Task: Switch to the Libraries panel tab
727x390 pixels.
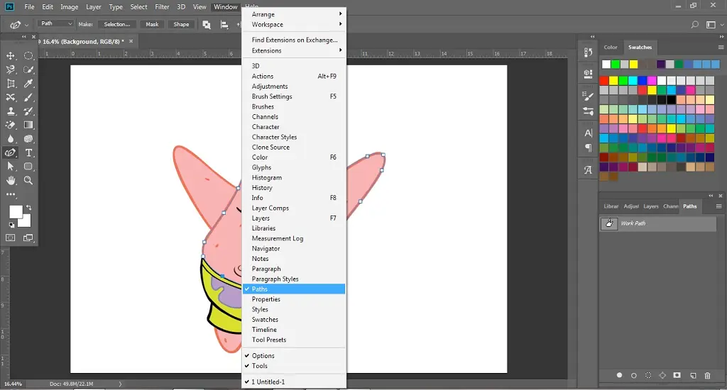Action: (x=611, y=206)
